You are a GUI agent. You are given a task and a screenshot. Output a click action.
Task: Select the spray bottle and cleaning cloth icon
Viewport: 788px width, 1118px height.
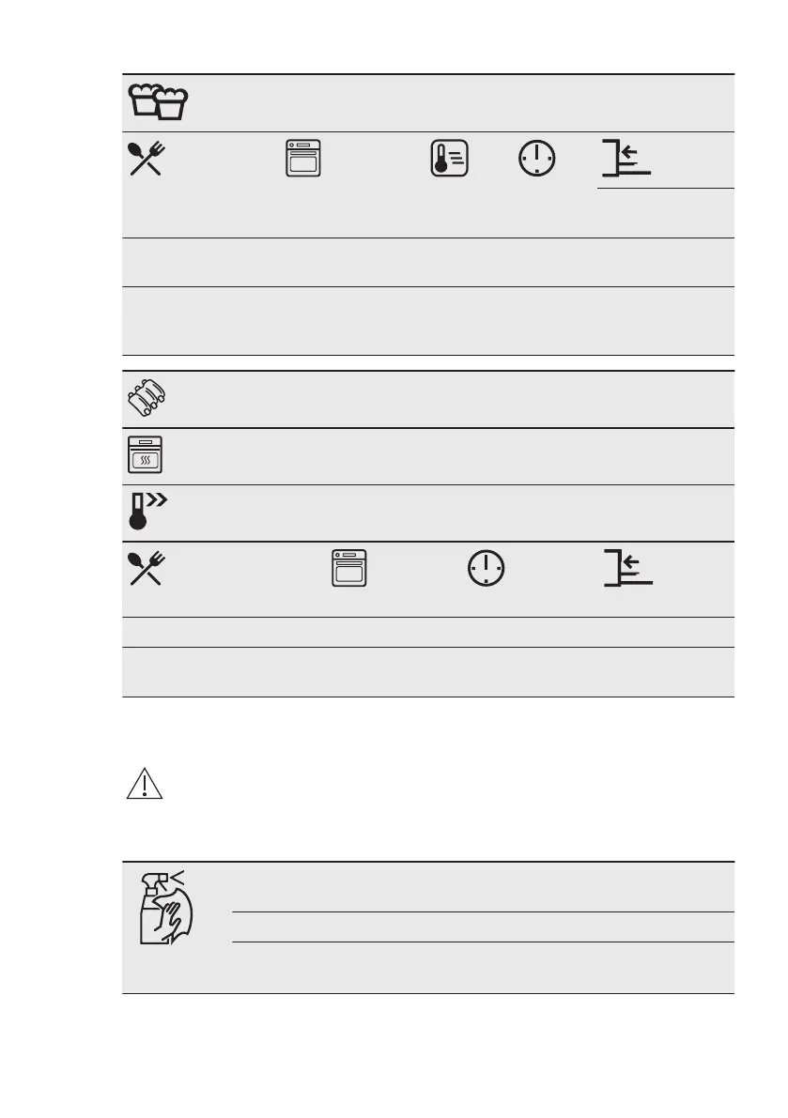pos(166,908)
